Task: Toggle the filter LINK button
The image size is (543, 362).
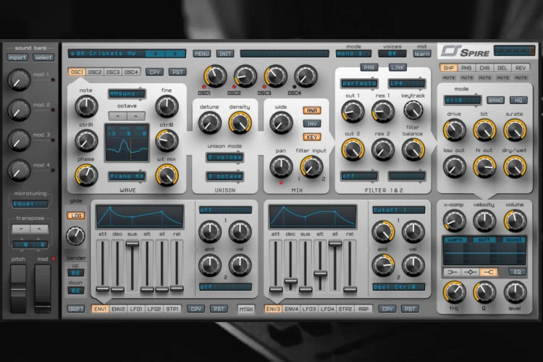Action: (x=397, y=67)
